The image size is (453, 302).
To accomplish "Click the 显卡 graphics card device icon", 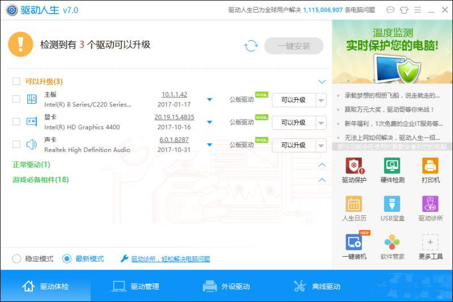I will [32, 122].
